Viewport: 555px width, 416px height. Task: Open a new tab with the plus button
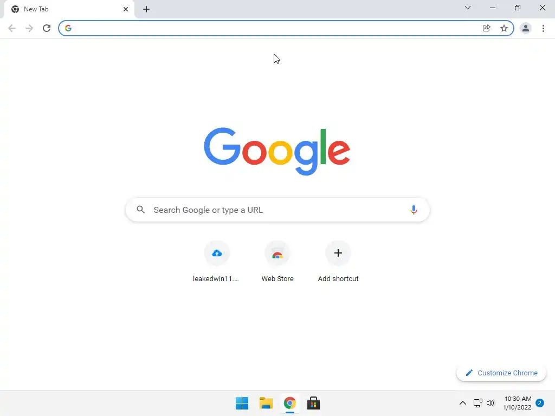pyautogui.click(x=146, y=9)
